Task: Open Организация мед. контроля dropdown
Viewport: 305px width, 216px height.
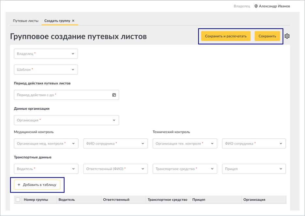Action: pyautogui.click(x=46, y=144)
